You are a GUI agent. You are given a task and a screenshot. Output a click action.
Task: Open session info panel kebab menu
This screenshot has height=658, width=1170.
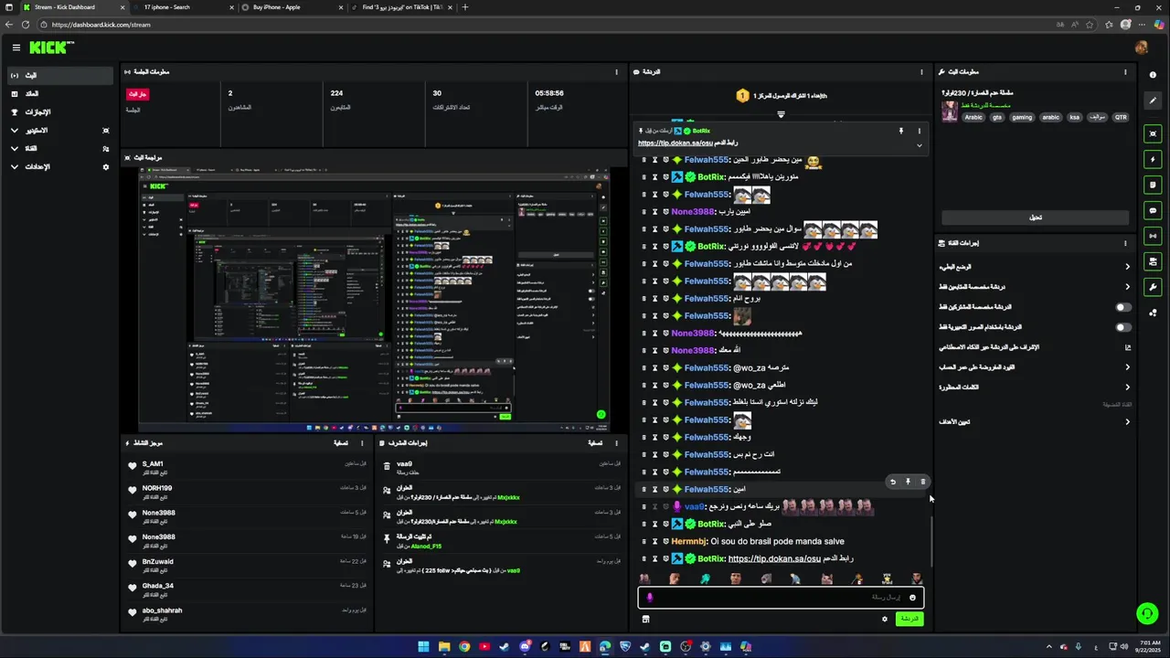[616, 72]
